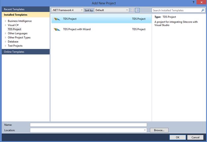Expand the Visual C# node
207x142 pixels.
[5, 25]
